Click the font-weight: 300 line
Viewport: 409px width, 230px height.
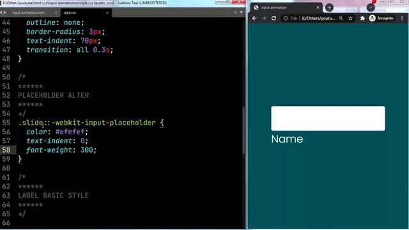coord(61,150)
